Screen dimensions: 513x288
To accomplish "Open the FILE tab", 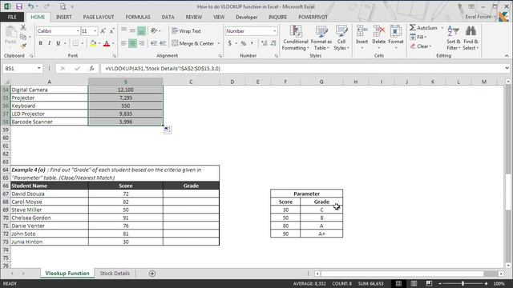I will [x=12, y=17].
